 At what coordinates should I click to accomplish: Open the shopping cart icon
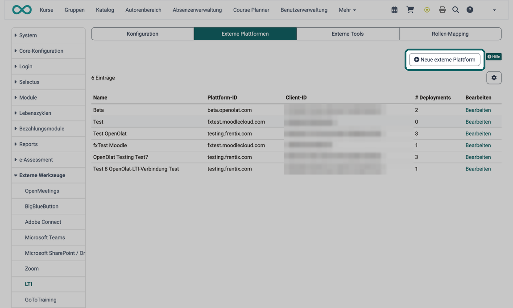410,10
